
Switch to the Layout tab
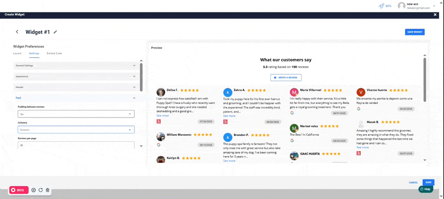click(17, 54)
